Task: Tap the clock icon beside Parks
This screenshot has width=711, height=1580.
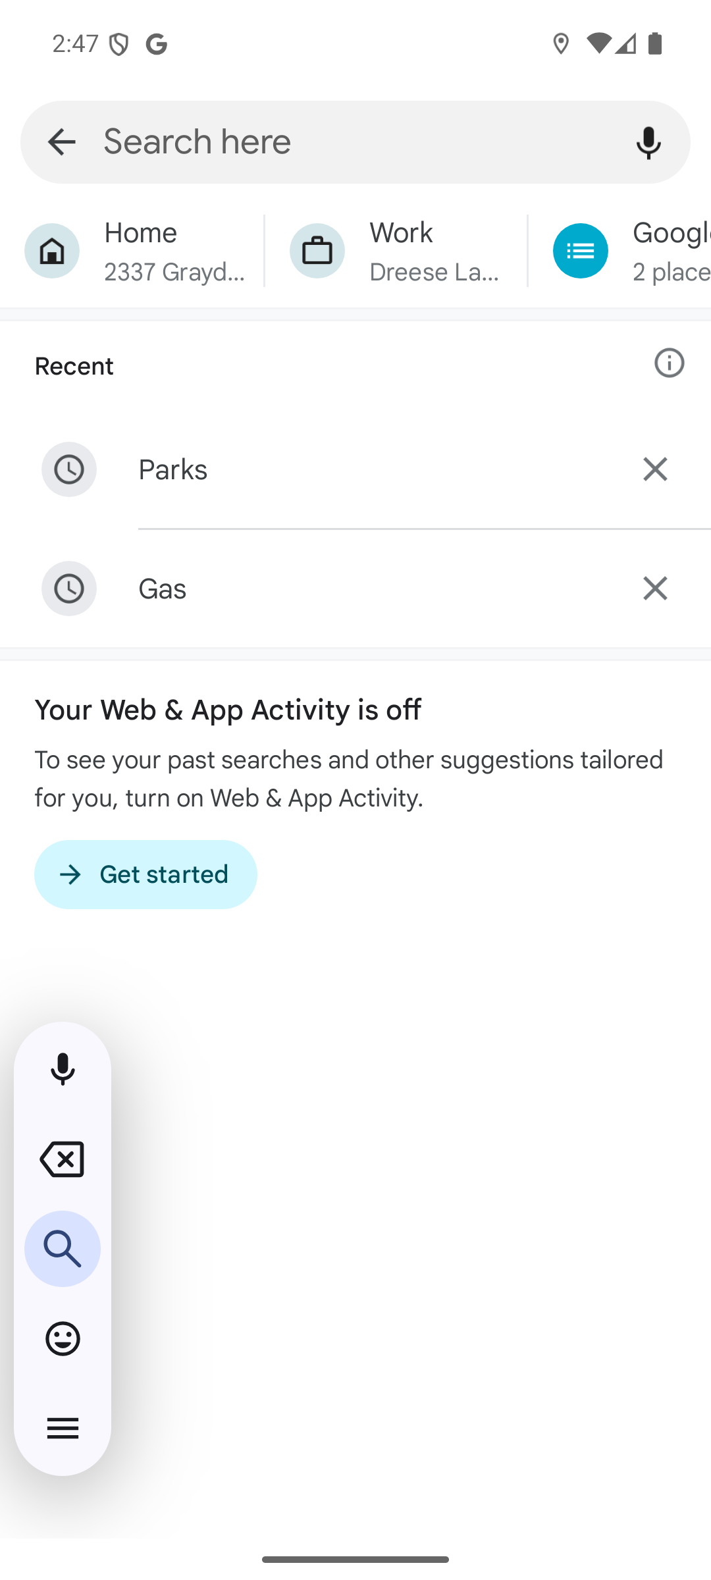Action: click(x=69, y=469)
